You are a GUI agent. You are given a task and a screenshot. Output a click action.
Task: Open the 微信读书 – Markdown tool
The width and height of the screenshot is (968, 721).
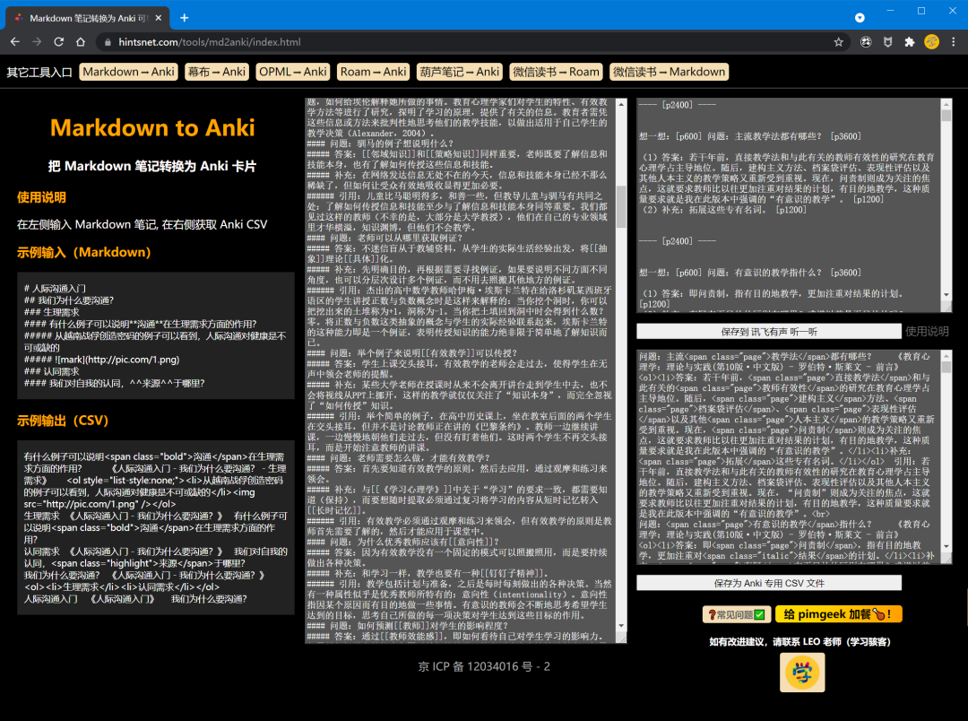pyautogui.click(x=669, y=72)
